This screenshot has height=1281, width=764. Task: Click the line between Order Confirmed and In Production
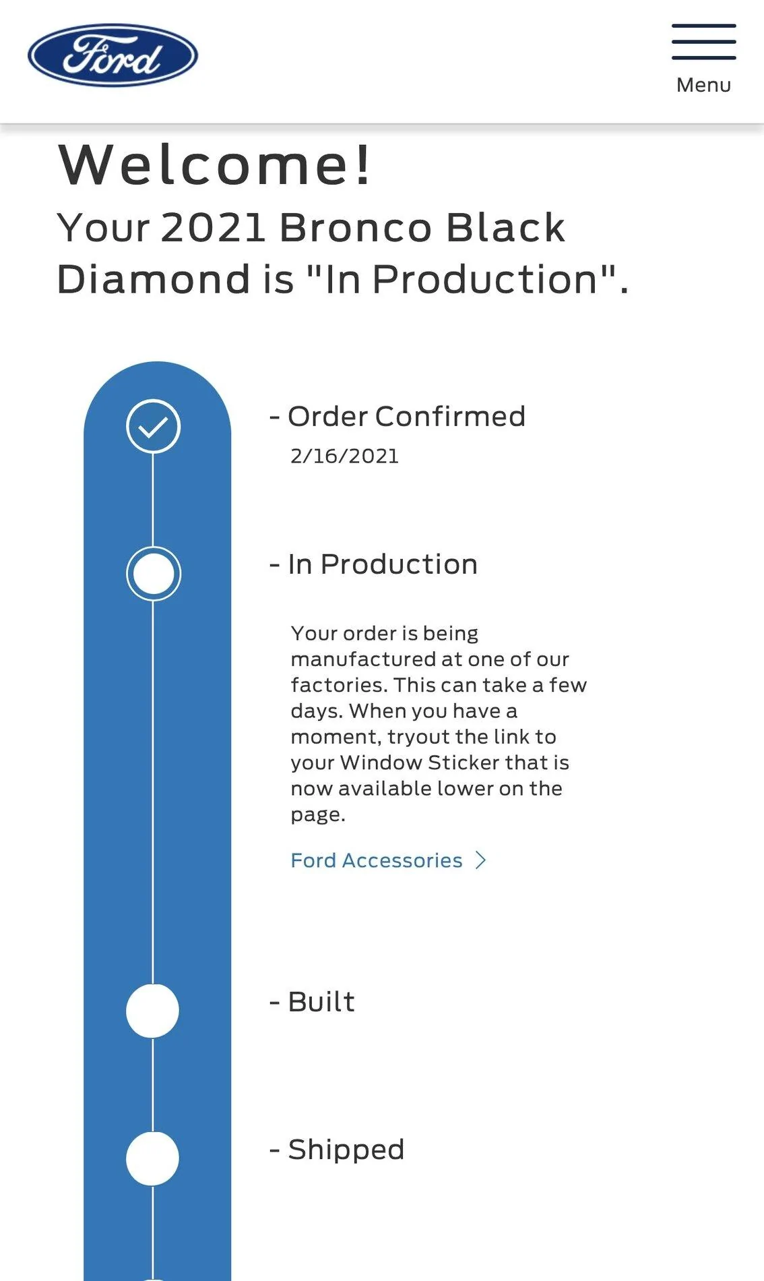pyautogui.click(x=153, y=500)
